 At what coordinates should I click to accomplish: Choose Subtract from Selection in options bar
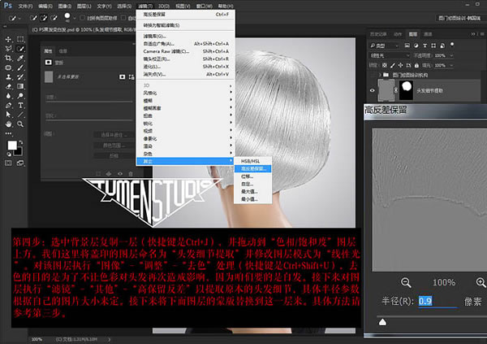[54, 18]
